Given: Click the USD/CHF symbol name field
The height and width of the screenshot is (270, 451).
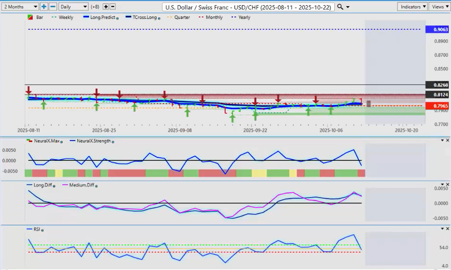Looking at the screenshot, I should tap(248, 7).
